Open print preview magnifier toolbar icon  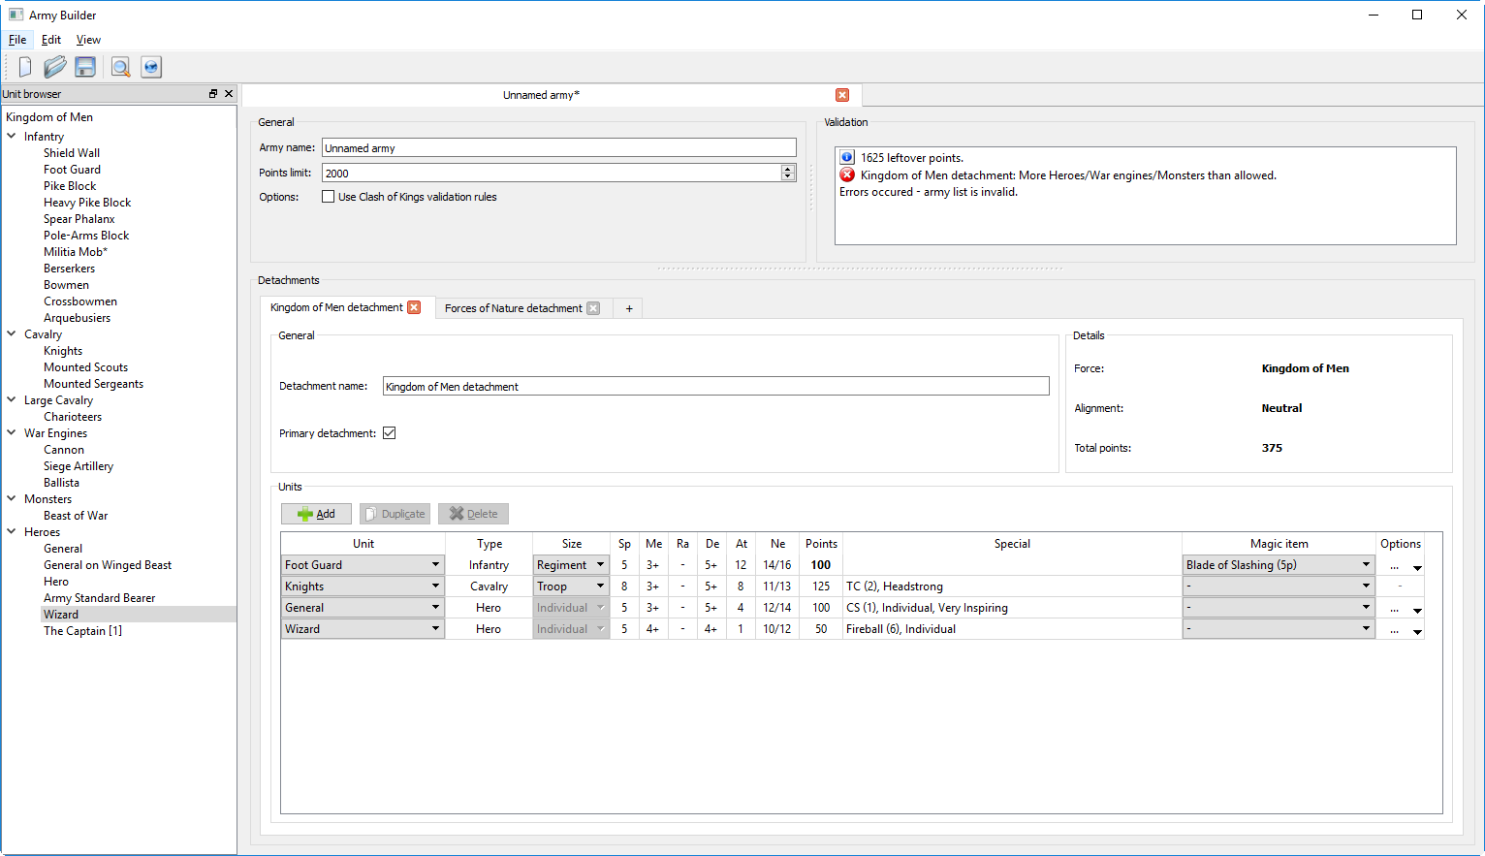(120, 67)
